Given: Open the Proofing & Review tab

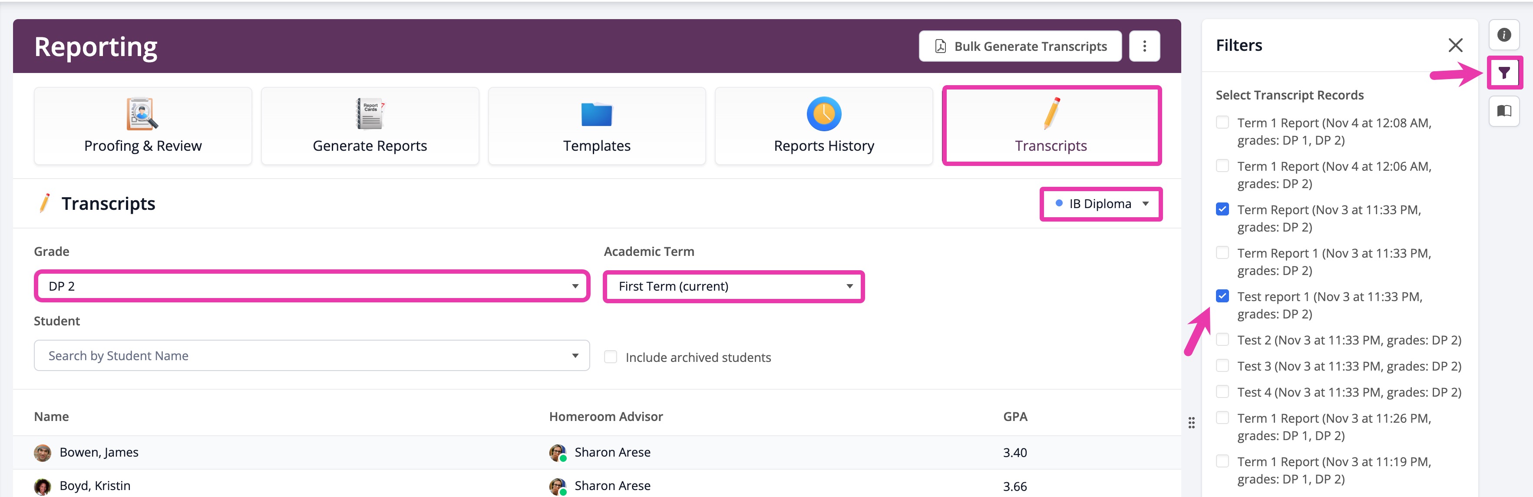Looking at the screenshot, I should 143,126.
